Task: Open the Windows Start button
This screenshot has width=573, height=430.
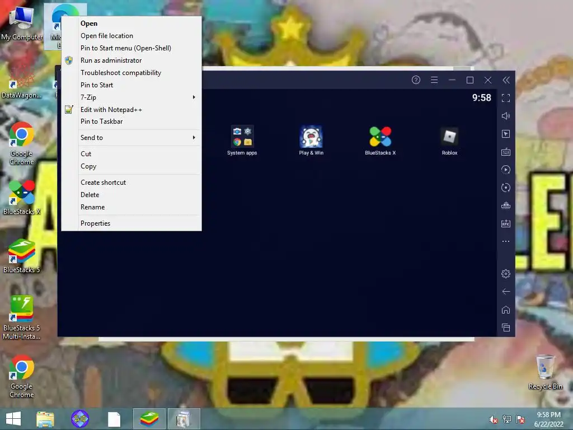Action: click(x=13, y=419)
